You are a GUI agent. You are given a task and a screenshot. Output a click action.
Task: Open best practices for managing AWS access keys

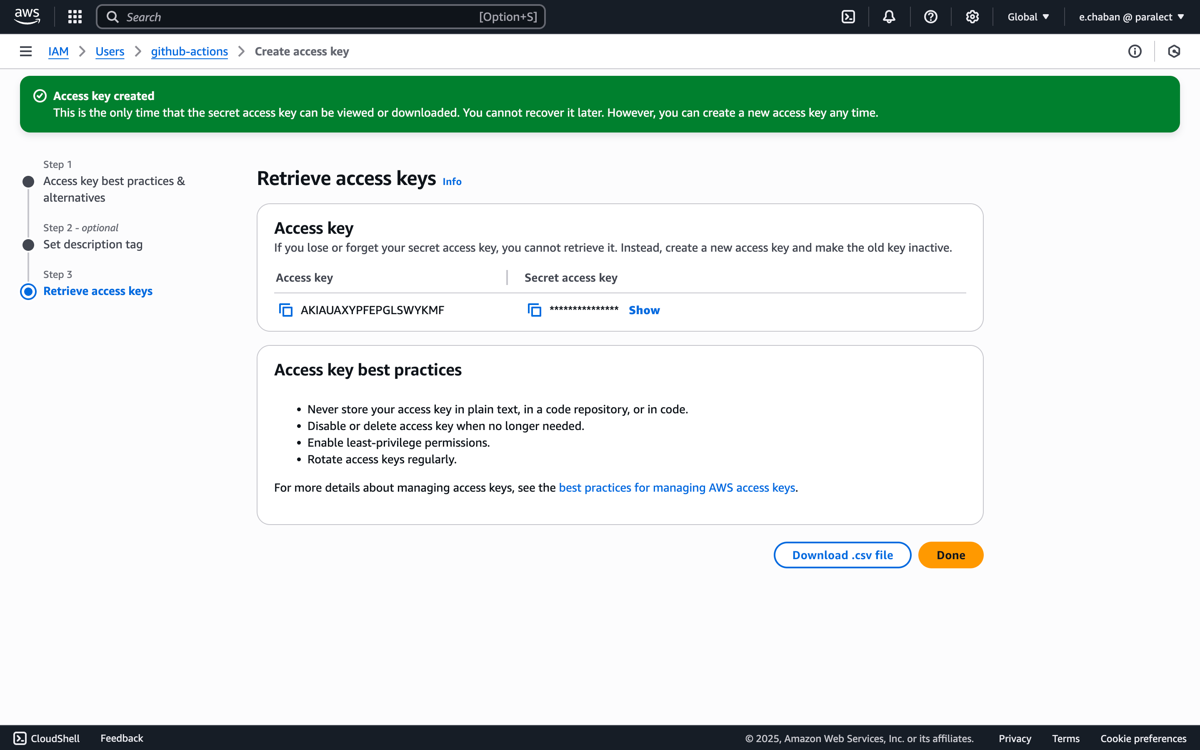[x=677, y=487]
